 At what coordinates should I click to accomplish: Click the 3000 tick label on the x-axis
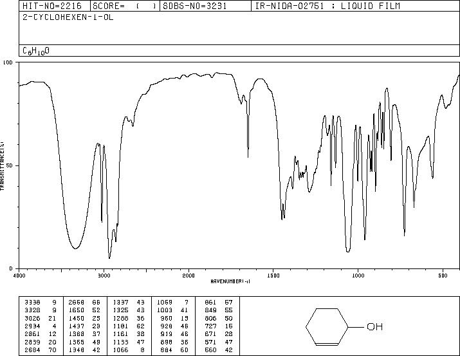104,276
